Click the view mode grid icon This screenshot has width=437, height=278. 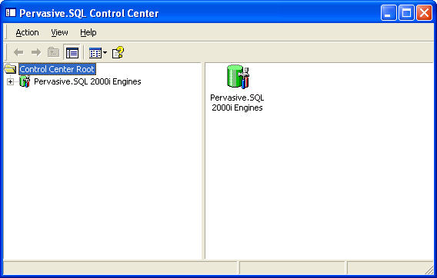(x=95, y=53)
